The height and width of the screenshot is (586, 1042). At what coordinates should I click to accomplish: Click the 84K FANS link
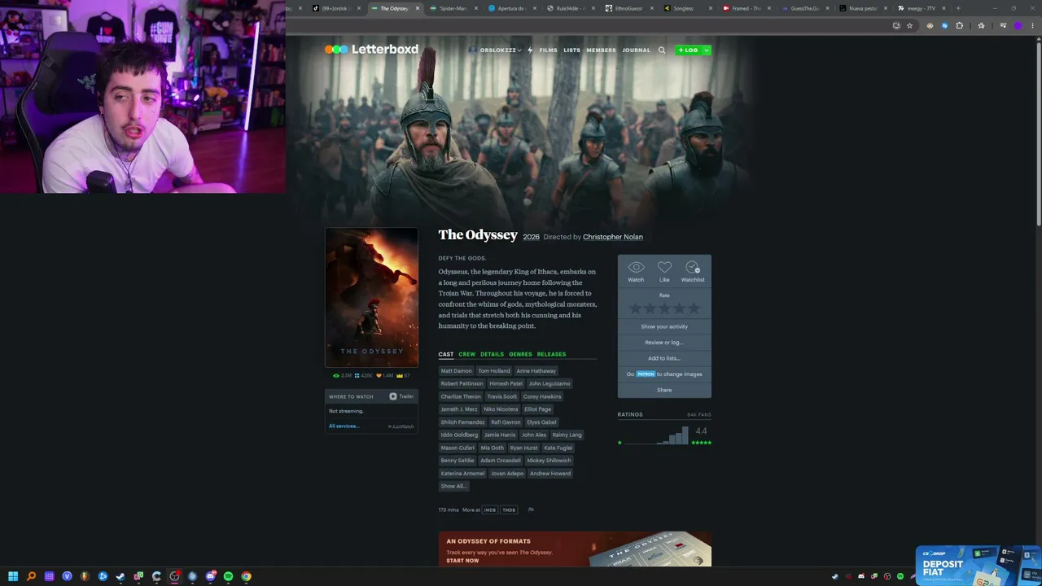(x=698, y=415)
